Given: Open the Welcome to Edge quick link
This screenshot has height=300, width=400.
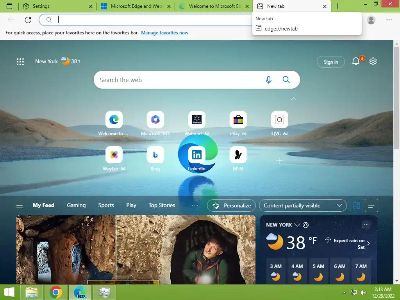Looking at the screenshot, I should (114, 123).
